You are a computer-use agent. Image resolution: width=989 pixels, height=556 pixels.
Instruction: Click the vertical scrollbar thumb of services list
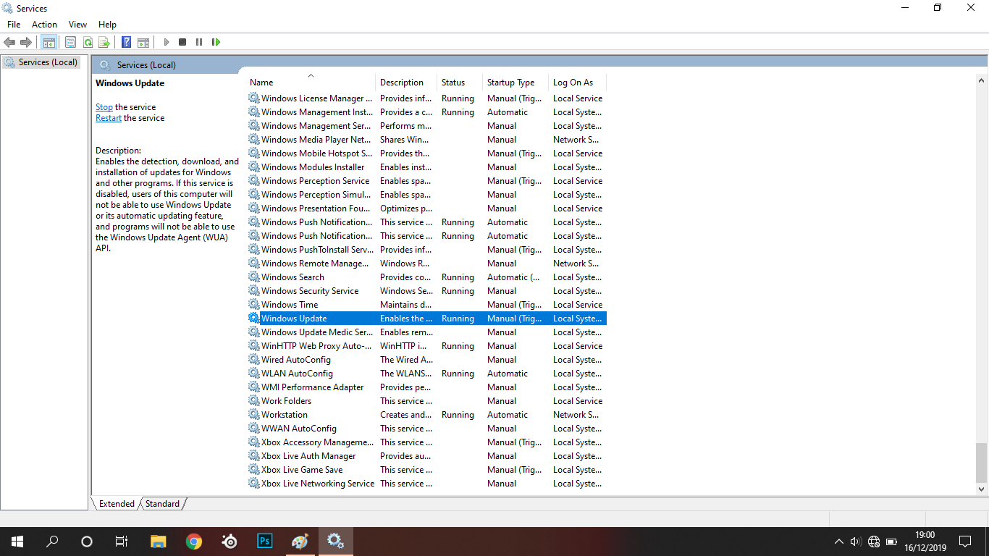click(x=981, y=463)
